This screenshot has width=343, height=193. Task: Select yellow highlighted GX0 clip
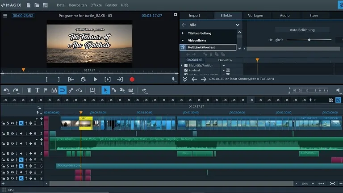(x=86, y=123)
